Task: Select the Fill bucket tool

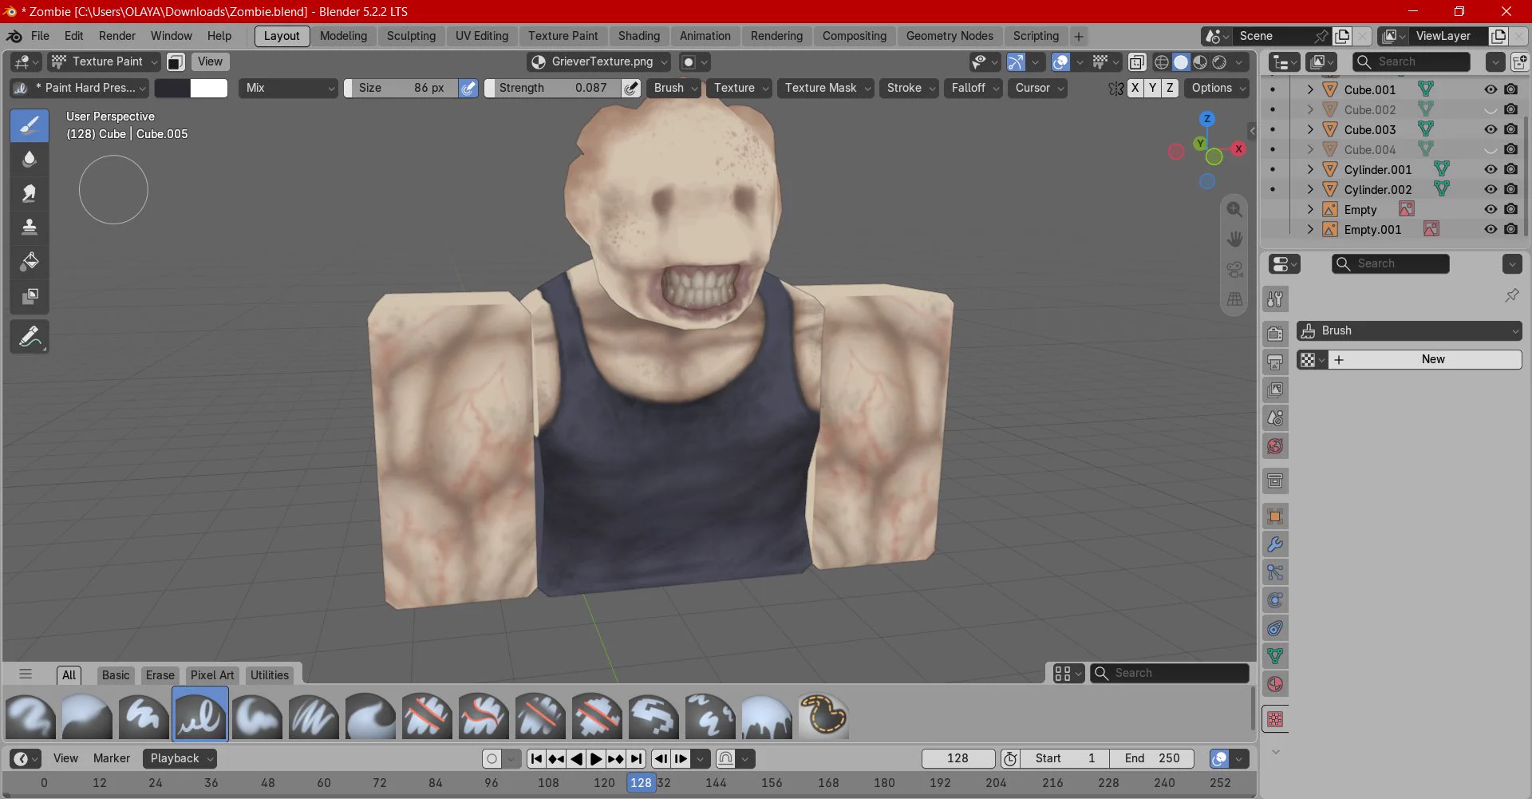Action: tap(30, 261)
